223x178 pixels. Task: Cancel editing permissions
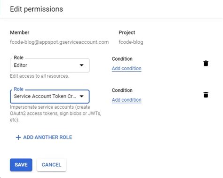[x=51, y=165]
